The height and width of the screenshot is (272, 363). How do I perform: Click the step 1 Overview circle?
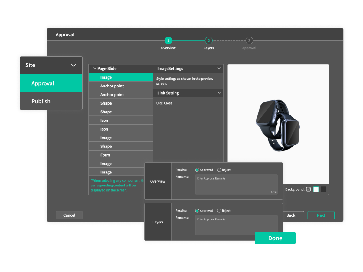[168, 40]
